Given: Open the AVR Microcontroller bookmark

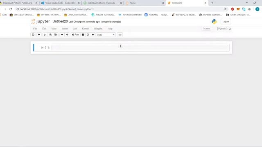Looking at the screenshot, I should (130, 15).
